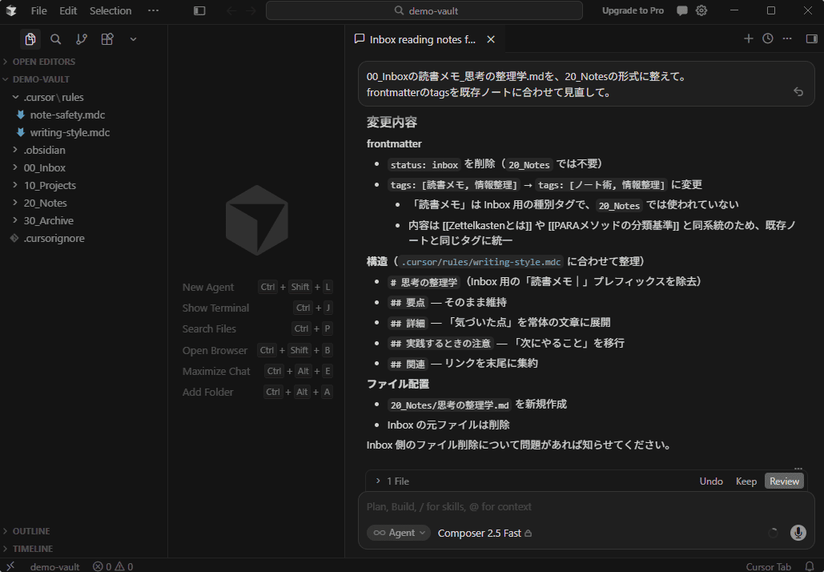The width and height of the screenshot is (824, 572).
Task: Toggle the primary sidebar layout icon
Action: pyautogui.click(x=199, y=10)
